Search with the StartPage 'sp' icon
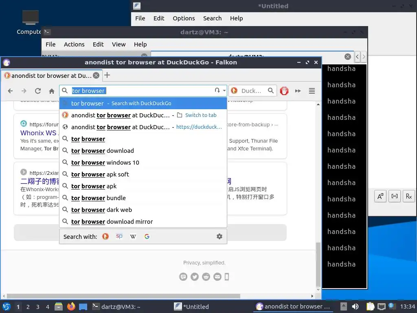This screenshot has height=313, width=417. pos(119,236)
